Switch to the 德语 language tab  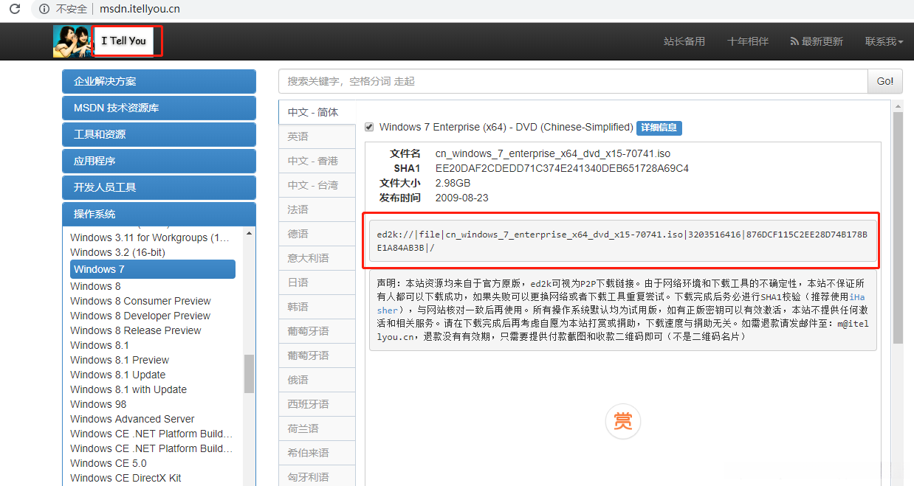(x=317, y=234)
